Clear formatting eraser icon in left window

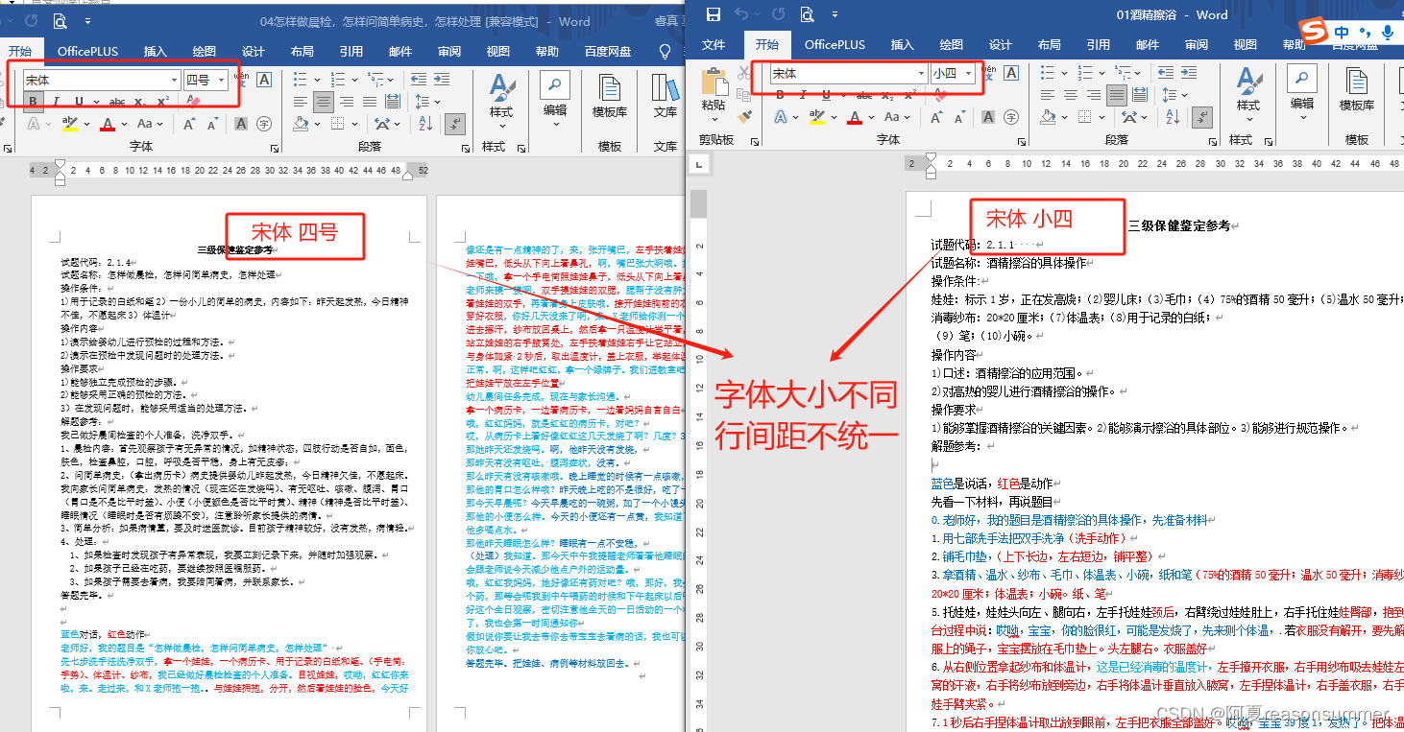tap(193, 101)
